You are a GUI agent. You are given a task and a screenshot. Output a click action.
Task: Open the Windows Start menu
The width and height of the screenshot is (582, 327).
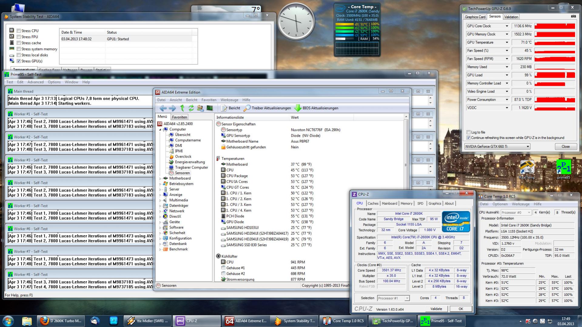8,321
